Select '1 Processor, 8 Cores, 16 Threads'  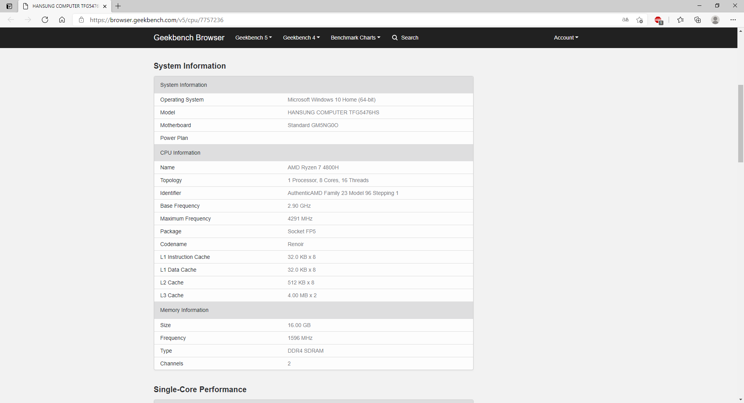coord(328,180)
